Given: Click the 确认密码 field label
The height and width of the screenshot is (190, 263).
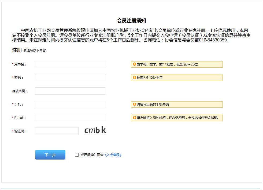Looking at the screenshot, I should point(20,91).
